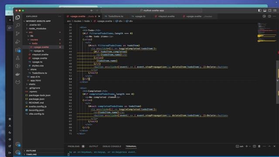Click the split editor right icon
The image size is (279, 157).
pos(269,16)
